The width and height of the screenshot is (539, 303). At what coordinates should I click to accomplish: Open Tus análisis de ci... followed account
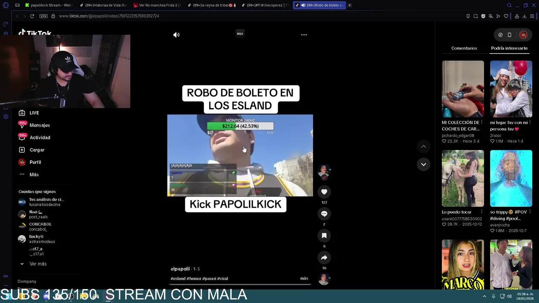click(x=41, y=202)
